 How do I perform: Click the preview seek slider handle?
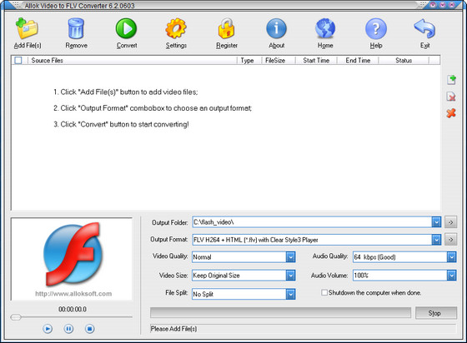coord(16,317)
